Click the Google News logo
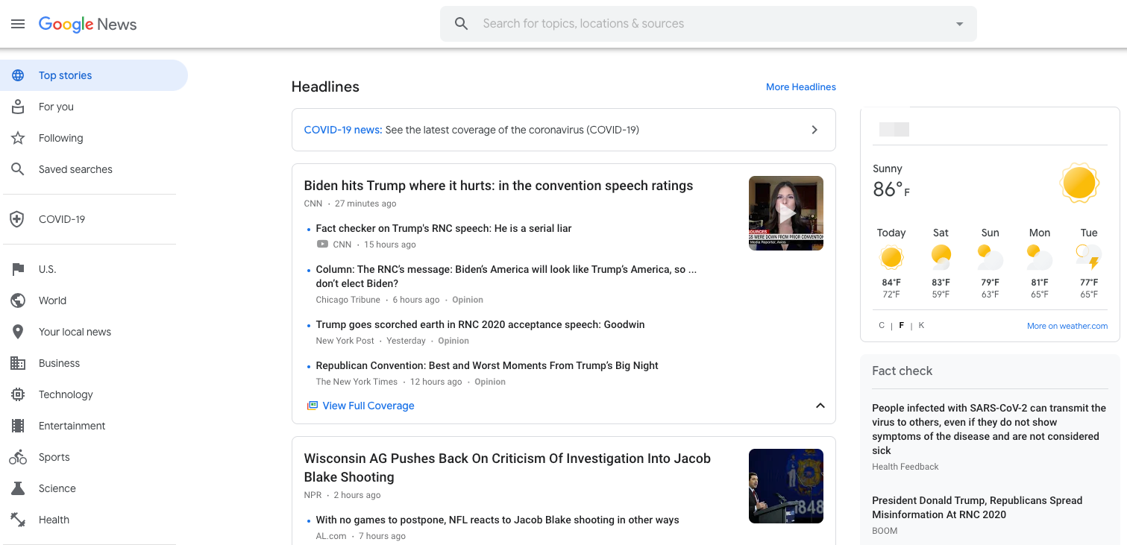This screenshot has height=545, width=1127. 87,24
